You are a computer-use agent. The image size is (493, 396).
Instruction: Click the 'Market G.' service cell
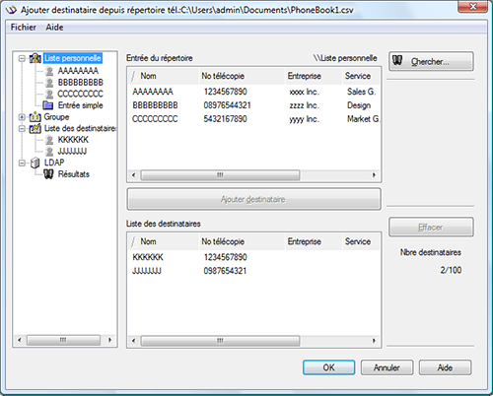point(363,119)
